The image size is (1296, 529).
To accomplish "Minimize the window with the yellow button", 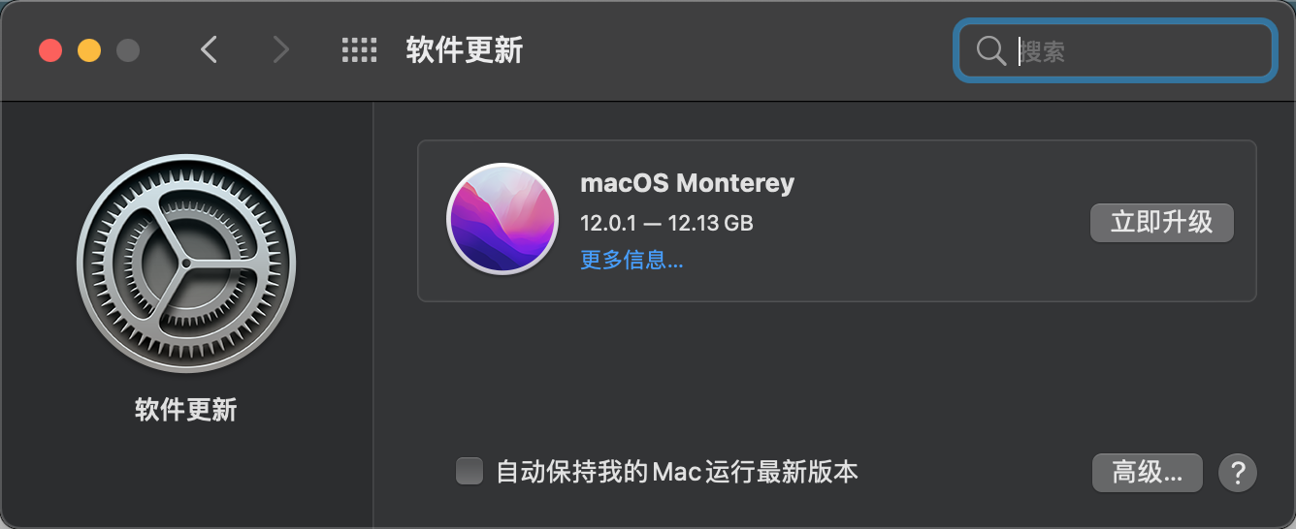I will pos(89,50).
